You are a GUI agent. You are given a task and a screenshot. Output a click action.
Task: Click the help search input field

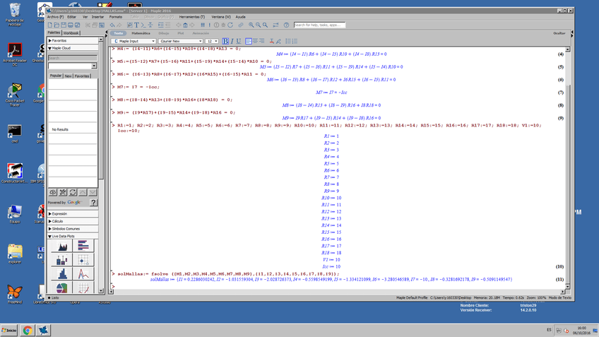[x=319, y=25]
